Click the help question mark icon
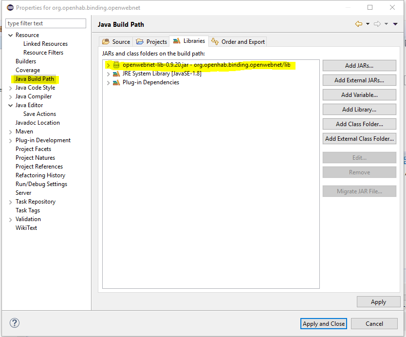This screenshot has height=337, width=406. pyautogui.click(x=15, y=323)
